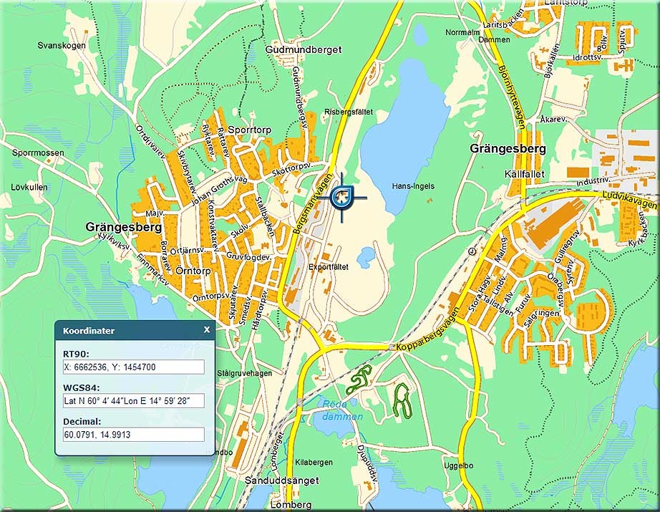Click the Dammen label

pyautogui.click(x=494, y=39)
